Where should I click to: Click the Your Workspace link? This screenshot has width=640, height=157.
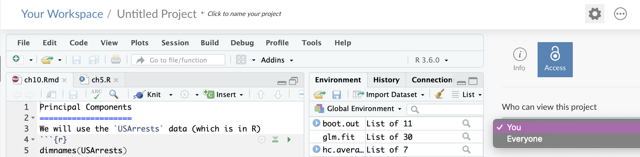(62, 14)
